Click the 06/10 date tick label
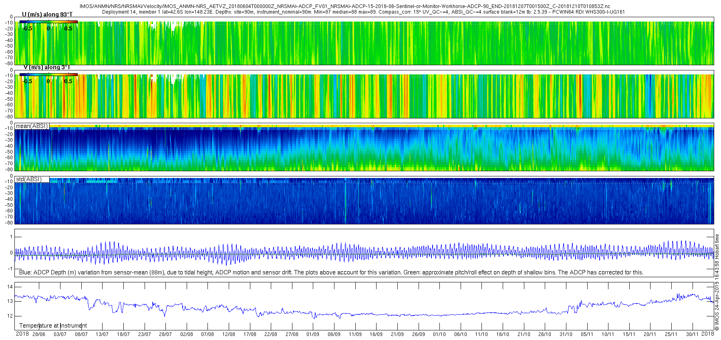This screenshot has width=721, height=340. [x=460, y=334]
